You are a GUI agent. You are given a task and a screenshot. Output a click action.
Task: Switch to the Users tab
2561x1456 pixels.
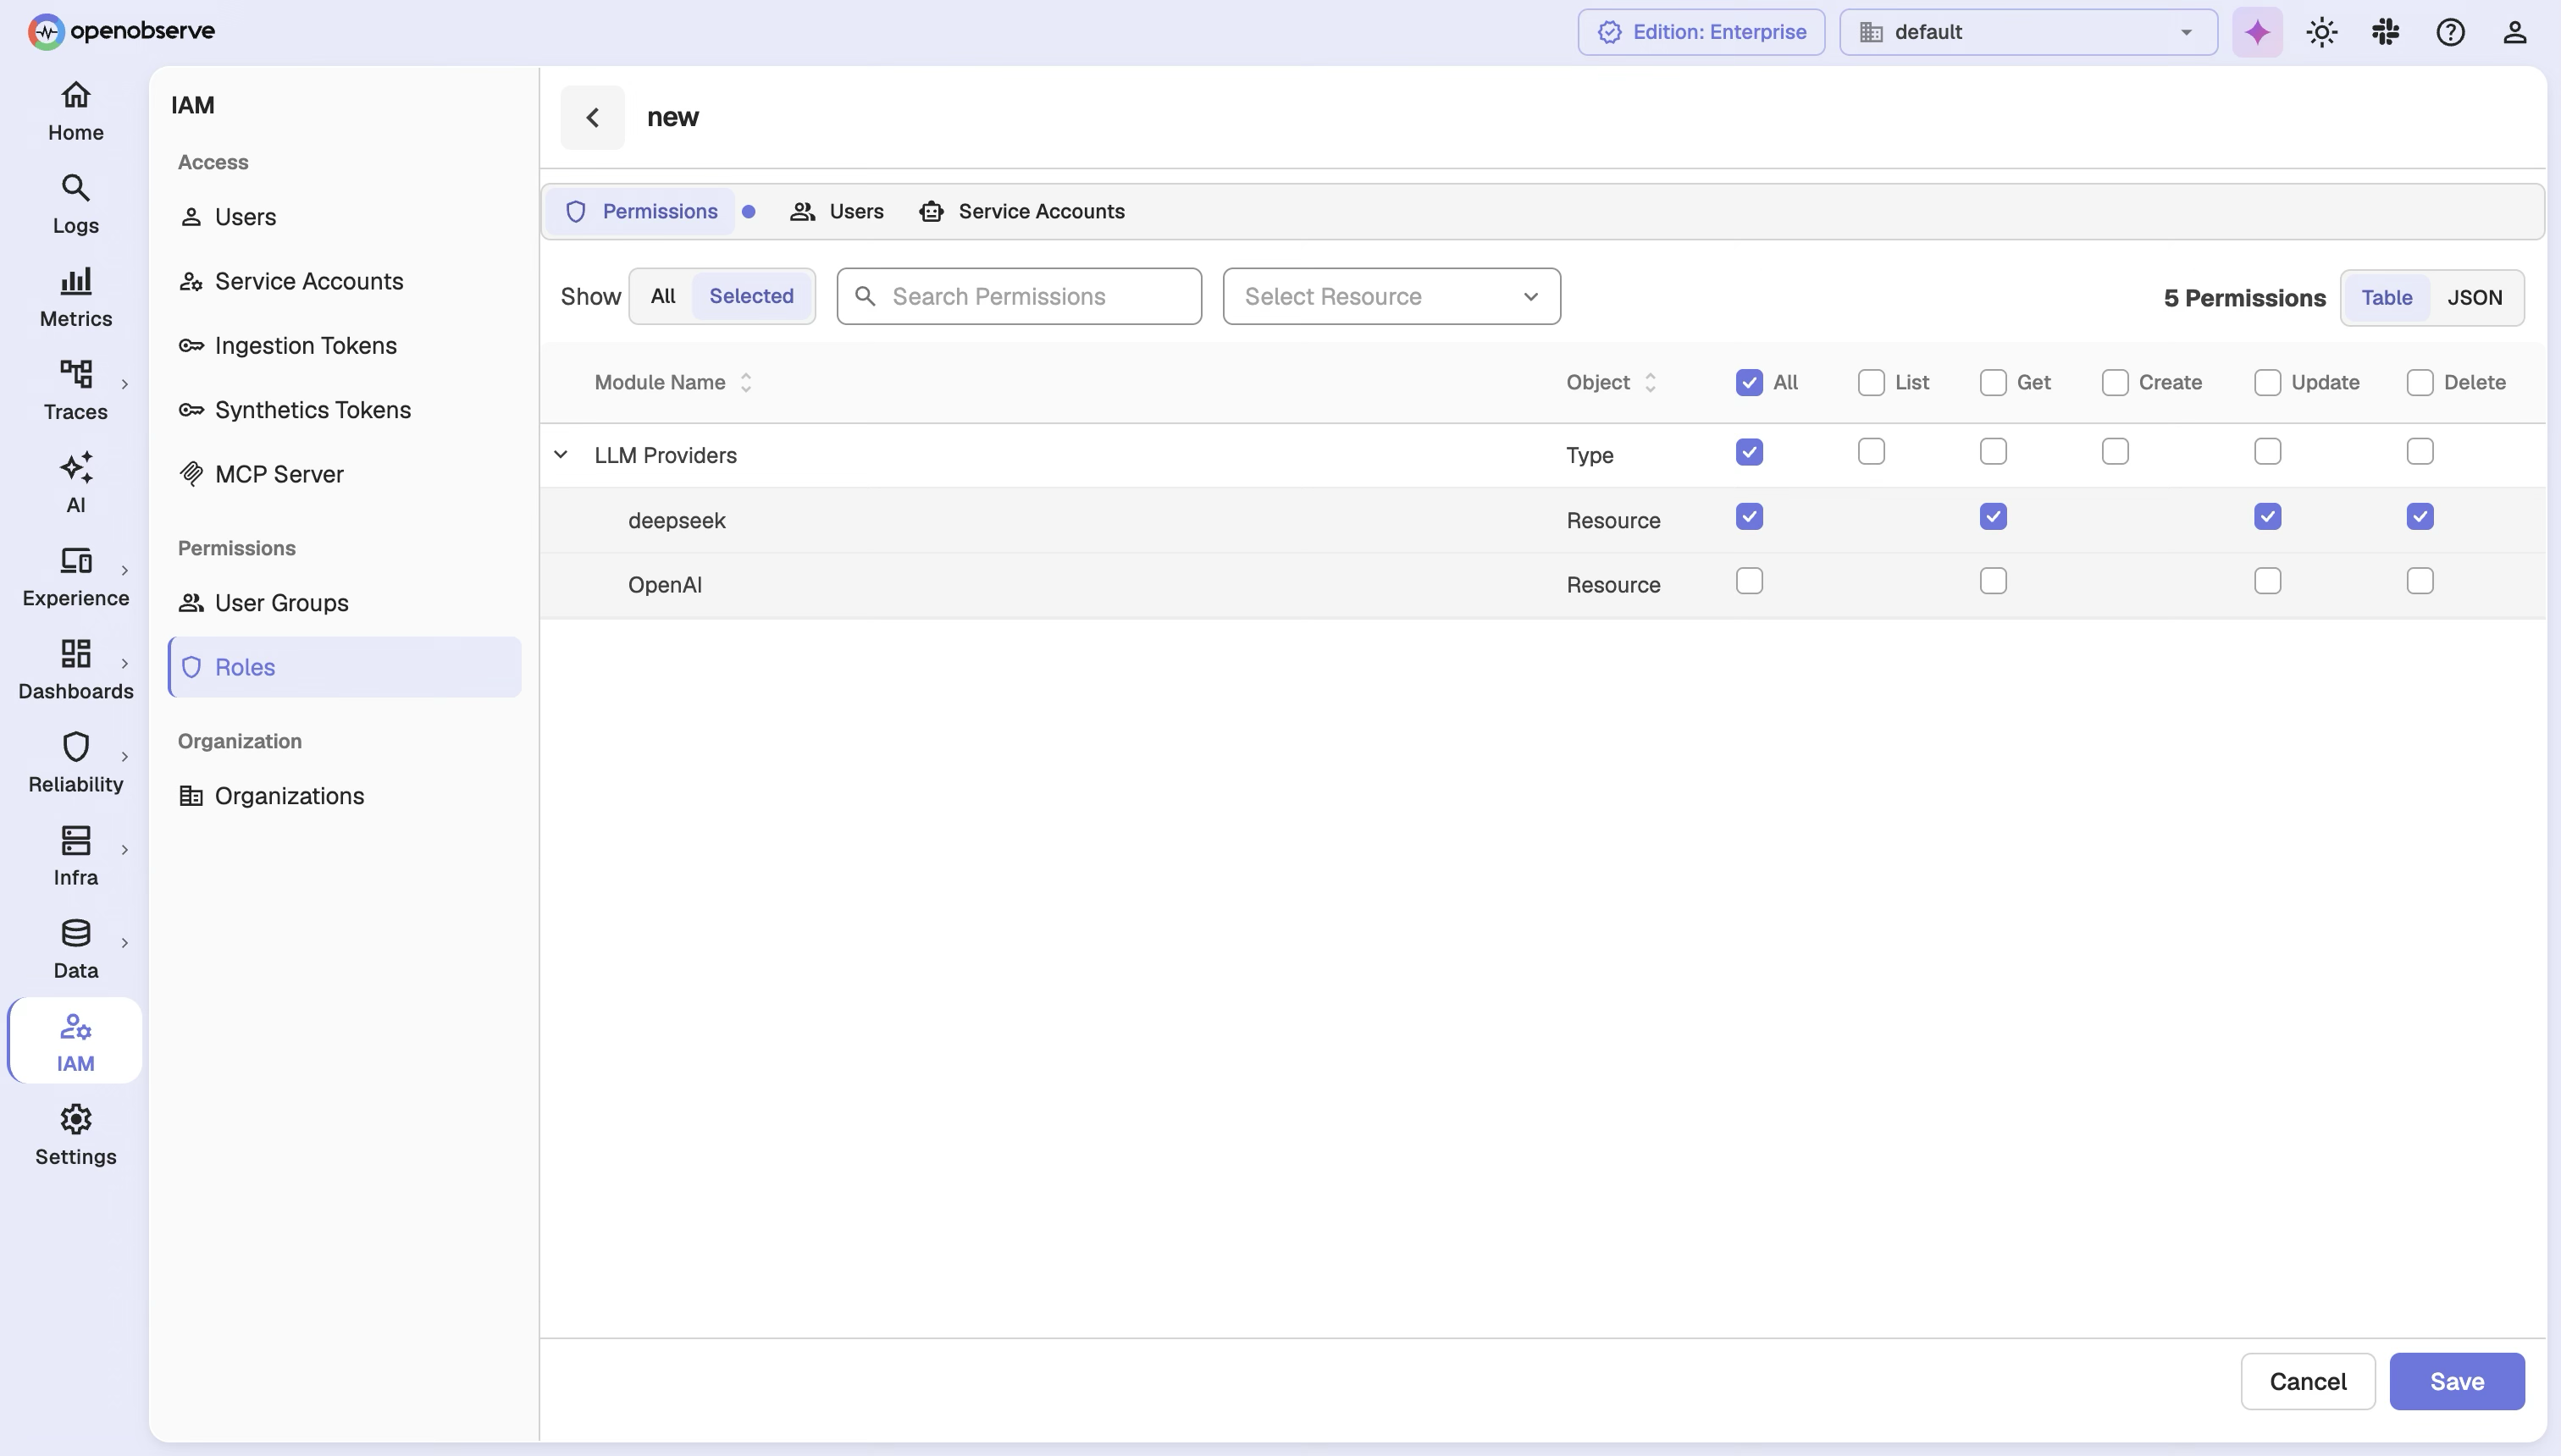(x=837, y=211)
